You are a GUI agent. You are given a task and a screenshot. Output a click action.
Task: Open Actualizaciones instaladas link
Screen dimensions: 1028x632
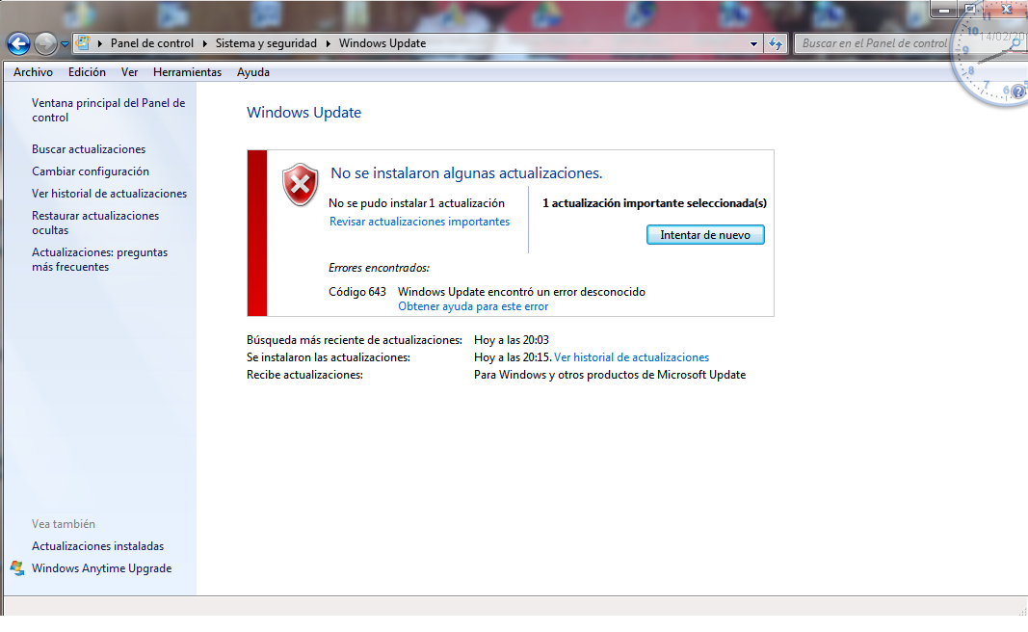97,546
